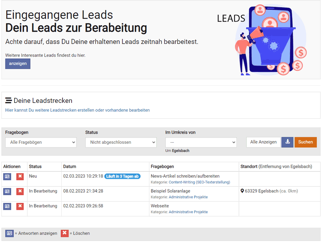The height and width of the screenshot is (243, 323).
Task: Click date 02.02.2023 09:26:58
Action: coord(83,206)
